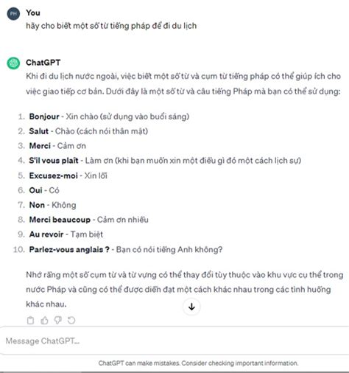
Task: Focus the Message ChatGPT input field
Action: [x=174, y=341]
